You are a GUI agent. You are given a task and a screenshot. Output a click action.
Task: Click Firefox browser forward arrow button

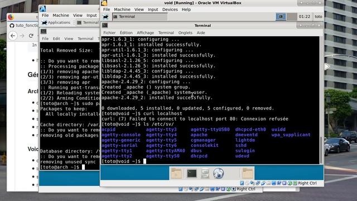point(22,36)
